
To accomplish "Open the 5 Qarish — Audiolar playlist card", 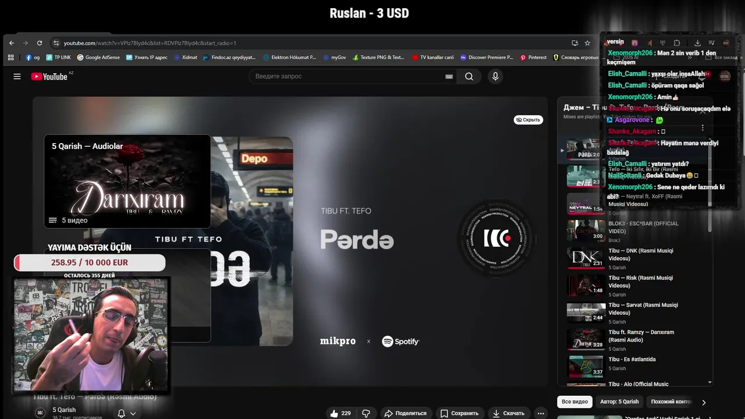I will (127, 181).
